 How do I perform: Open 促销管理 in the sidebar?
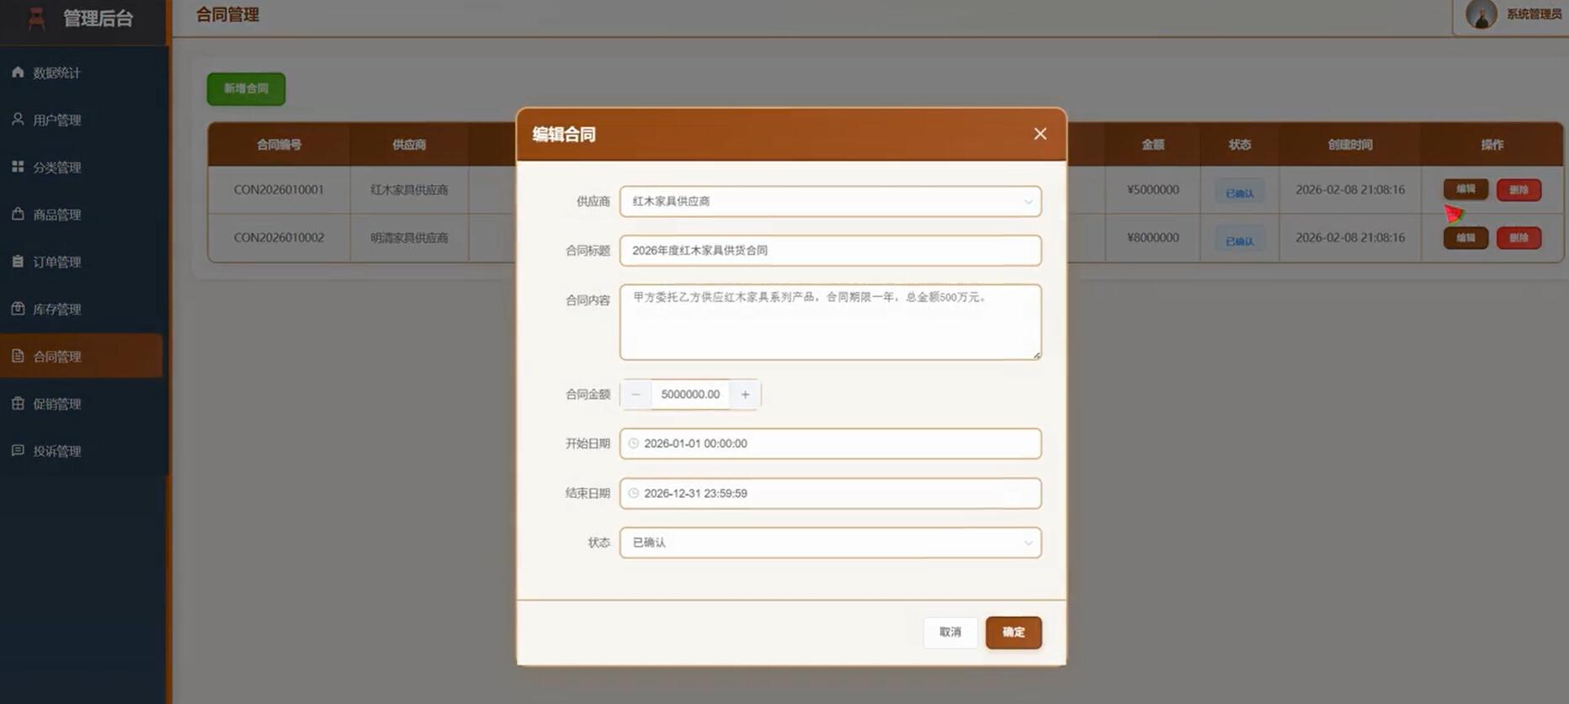pos(82,404)
